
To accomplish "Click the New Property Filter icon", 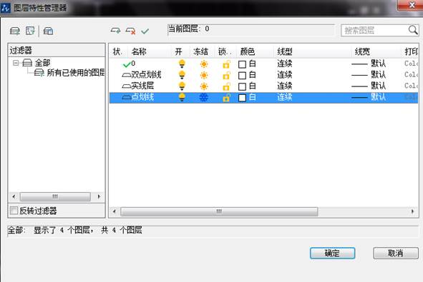I will (x=14, y=31).
